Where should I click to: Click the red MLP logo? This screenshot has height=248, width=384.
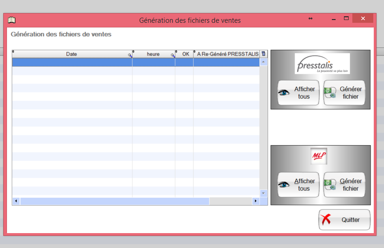(x=319, y=156)
